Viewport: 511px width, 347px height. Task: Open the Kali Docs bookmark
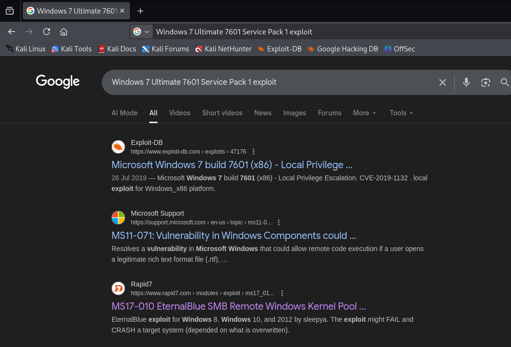pyautogui.click(x=117, y=49)
